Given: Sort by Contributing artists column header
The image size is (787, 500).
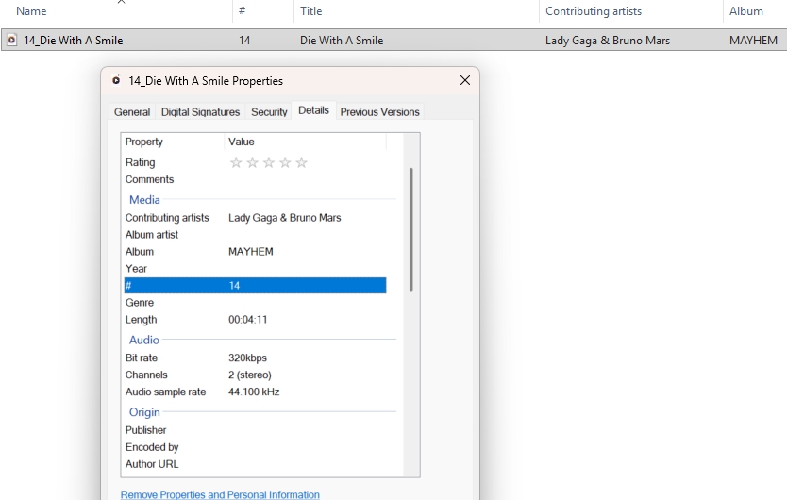Looking at the screenshot, I should pyautogui.click(x=594, y=11).
